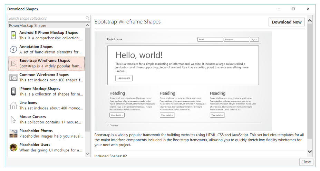The width and height of the screenshot is (320, 171).
Task: Click the Mouse Cursors arrow icon
Action: coord(13,119)
